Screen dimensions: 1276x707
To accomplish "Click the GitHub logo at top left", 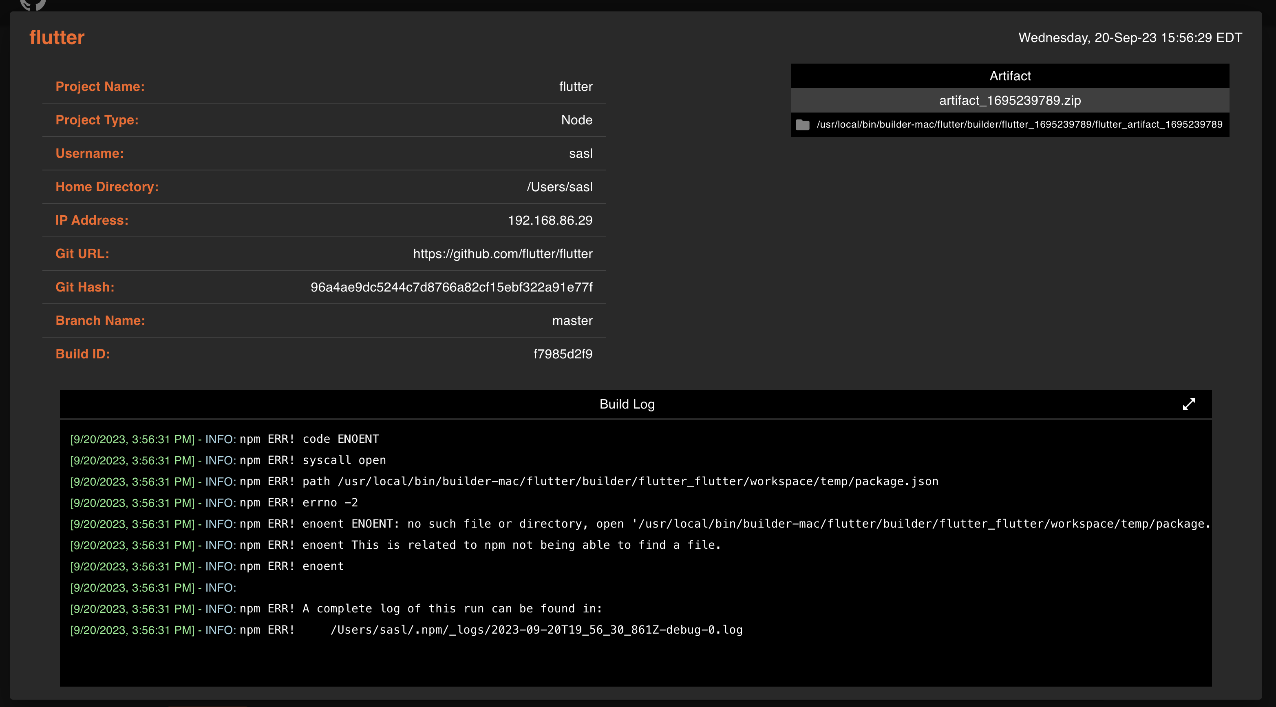I will click(33, 4).
